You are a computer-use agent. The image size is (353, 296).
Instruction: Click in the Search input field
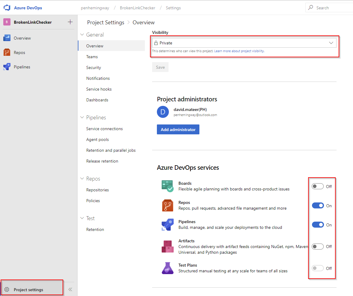[329, 8]
